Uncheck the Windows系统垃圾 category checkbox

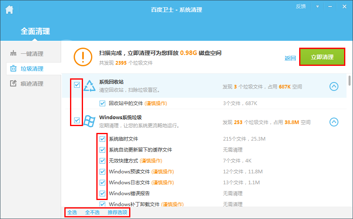click(x=77, y=120)
